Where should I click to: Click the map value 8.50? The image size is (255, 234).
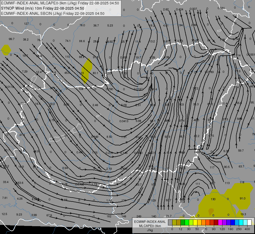click(109, 137)
